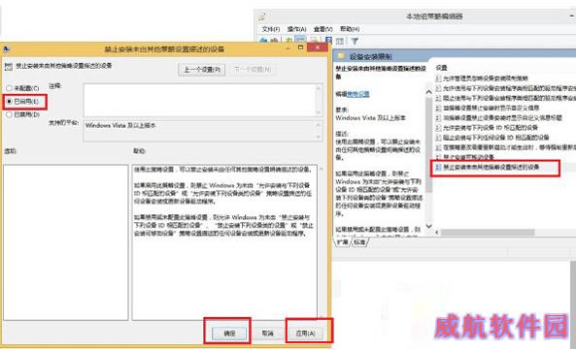The height and width of the screenshot is (349, 576).
Task: Switch to the 标准 tab
Action: tap(359, 242)
